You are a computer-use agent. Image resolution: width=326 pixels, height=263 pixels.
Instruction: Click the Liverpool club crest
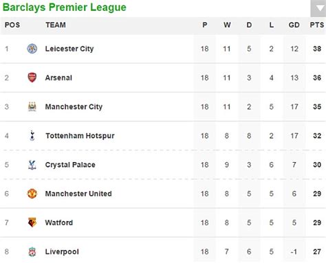click(x=32, y=251)
